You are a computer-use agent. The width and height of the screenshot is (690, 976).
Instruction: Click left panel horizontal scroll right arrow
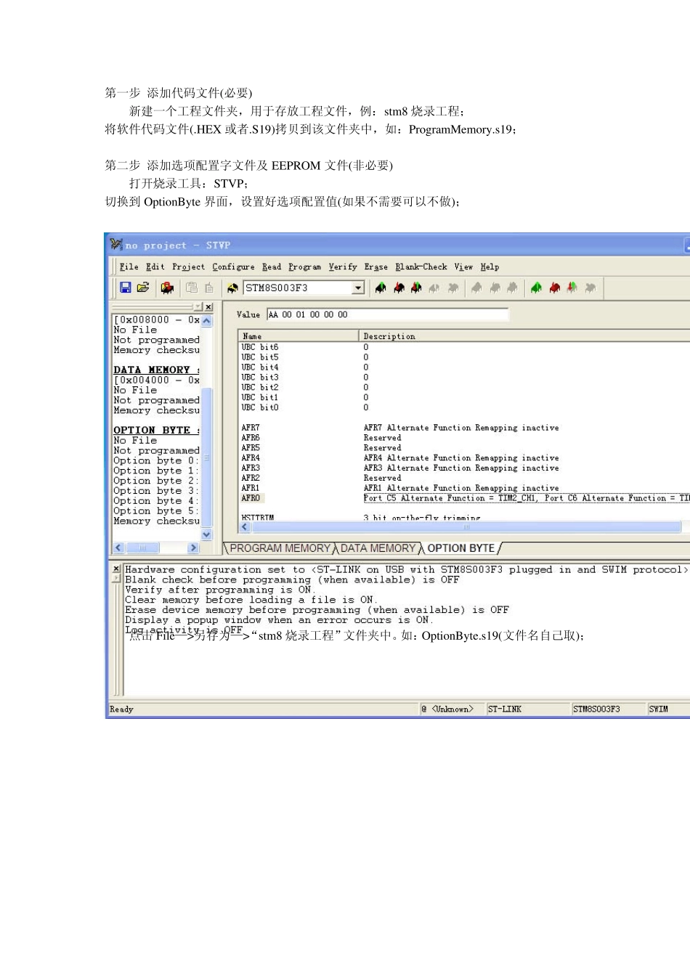point(193,548)
